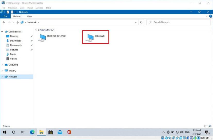Open the Network ribbon tab
The width and height of the screenshot is (213, 140).
18,16
